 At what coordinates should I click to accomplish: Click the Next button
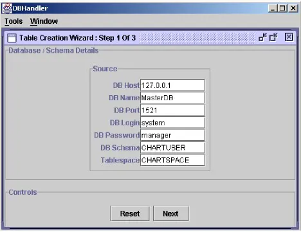point(170,213)
